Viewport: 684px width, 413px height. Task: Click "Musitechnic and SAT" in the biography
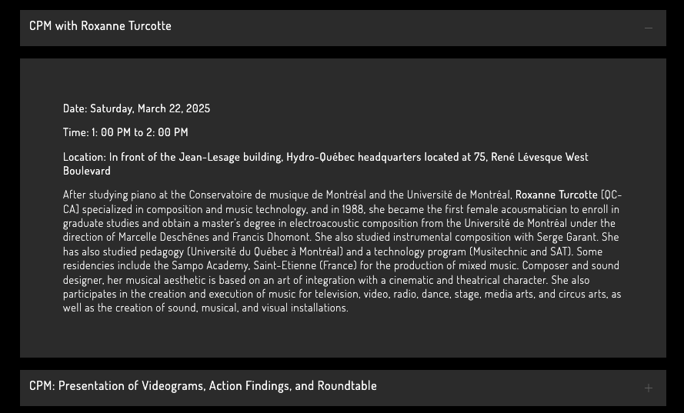519,251
